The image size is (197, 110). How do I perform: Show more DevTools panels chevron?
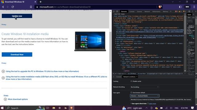171,11
